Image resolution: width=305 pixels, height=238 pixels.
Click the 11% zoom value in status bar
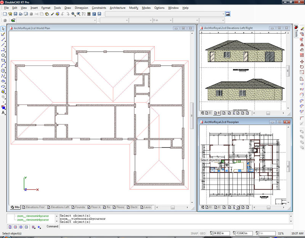(x=281, y=233)
